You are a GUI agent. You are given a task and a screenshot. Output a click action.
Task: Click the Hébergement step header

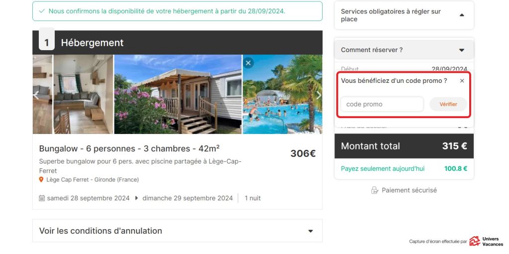pyautogui.click(x=177, y=43)
